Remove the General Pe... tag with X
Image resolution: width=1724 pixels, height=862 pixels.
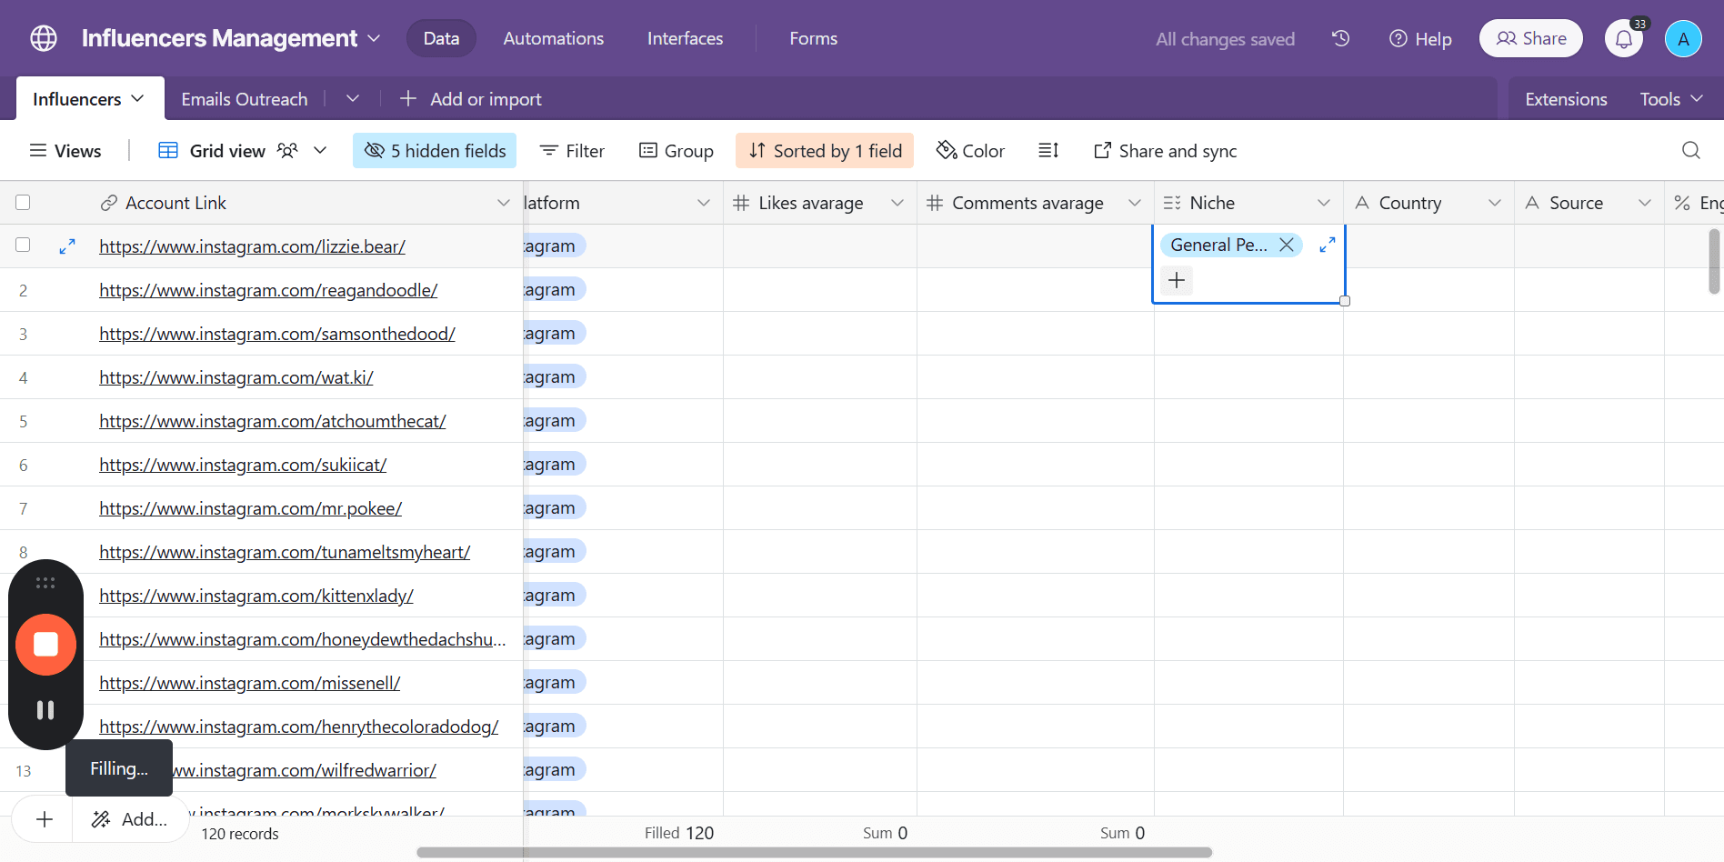[x=1286, y=245]
